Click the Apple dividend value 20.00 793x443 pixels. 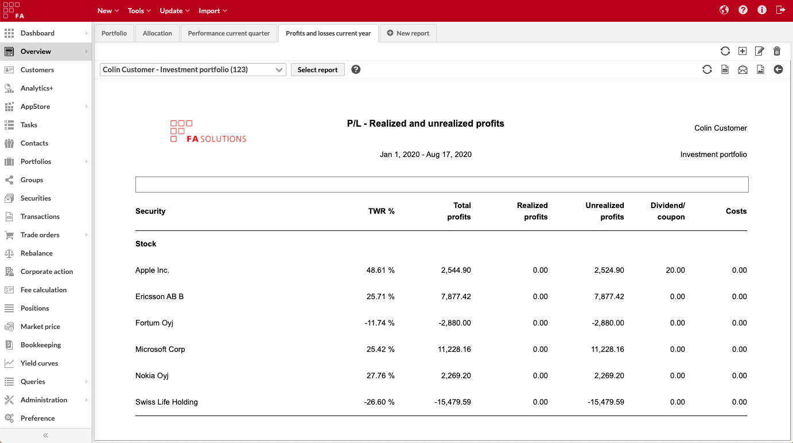675,270
